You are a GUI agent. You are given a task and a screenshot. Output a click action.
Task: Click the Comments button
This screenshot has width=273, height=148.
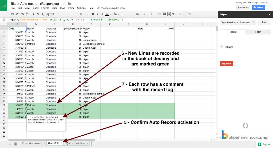(x=243, y=7)
